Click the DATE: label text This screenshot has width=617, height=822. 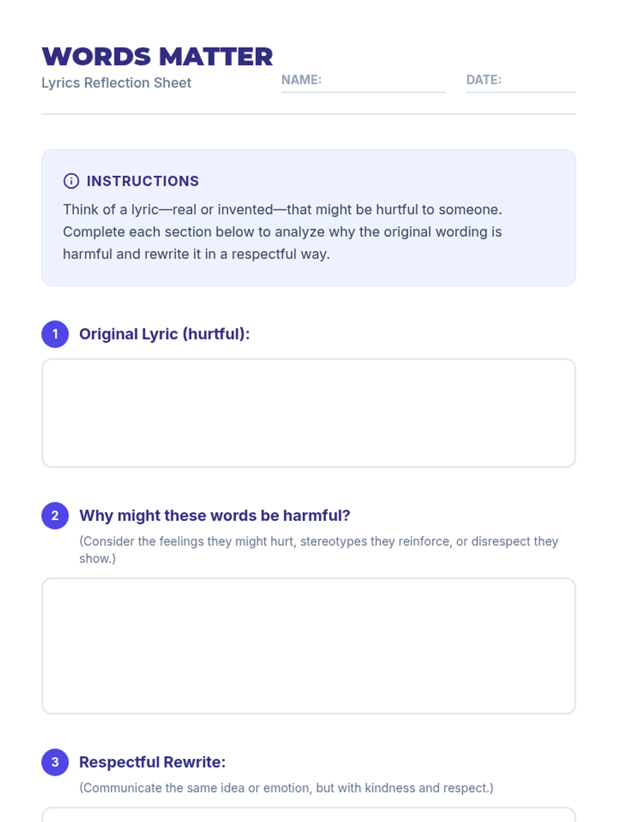483,80
